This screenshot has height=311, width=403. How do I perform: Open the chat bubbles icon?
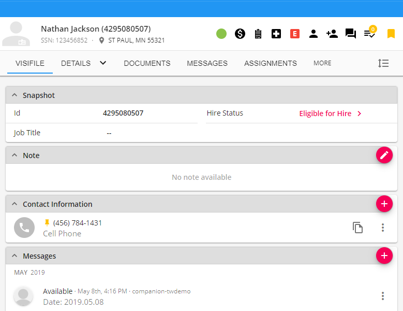coord(351,34)
